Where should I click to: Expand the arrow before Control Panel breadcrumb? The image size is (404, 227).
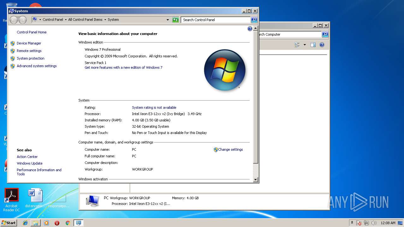point(40,20)
